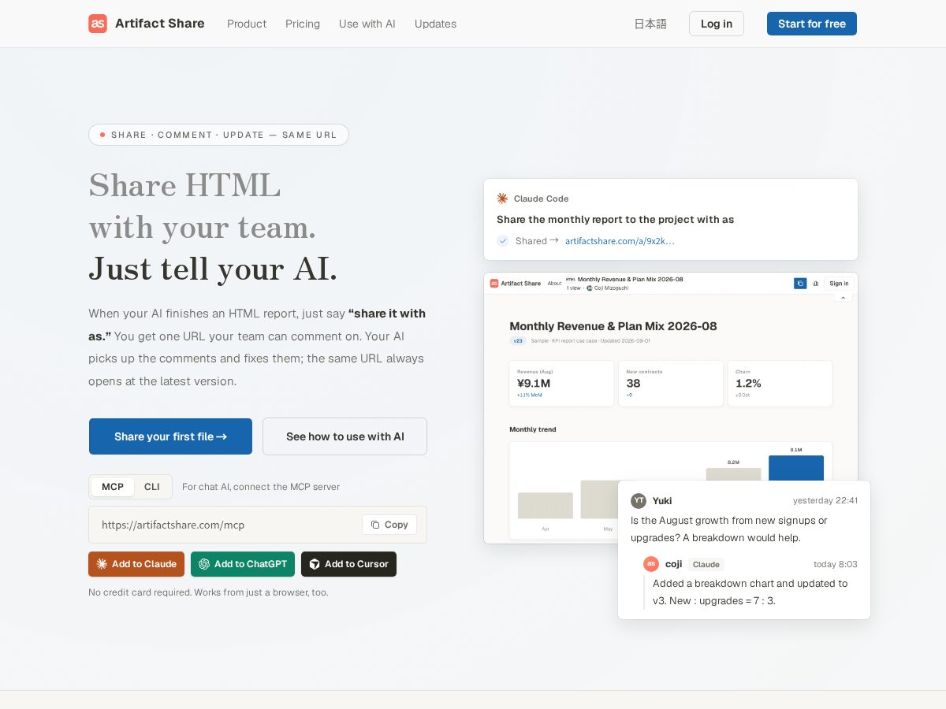Click the Cursor cube icon on Add to Cursor
Screen dimensions: 946x709
click(x=315, y=564)
